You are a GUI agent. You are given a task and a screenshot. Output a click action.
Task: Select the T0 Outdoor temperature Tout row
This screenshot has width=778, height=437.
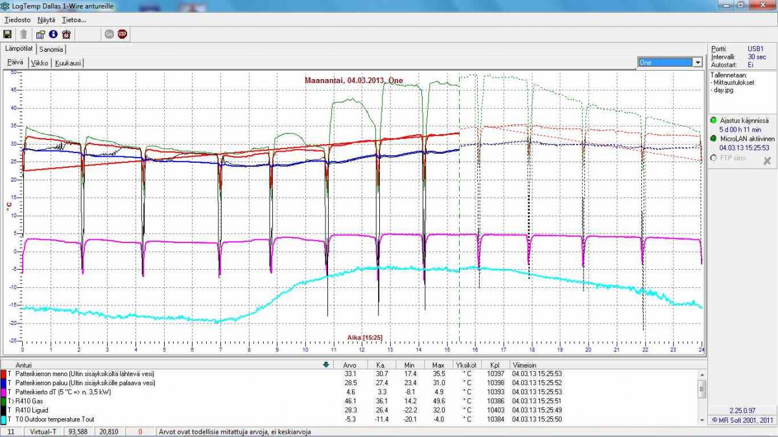pyautogui.click(x=349, y=419)
